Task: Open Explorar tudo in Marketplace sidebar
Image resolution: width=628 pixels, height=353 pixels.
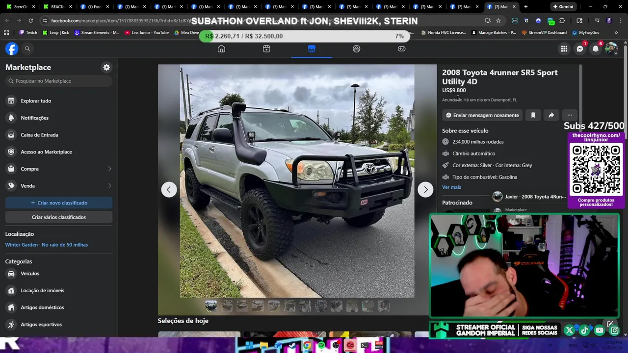Action: pyautogui.click(x=59, y=101)
